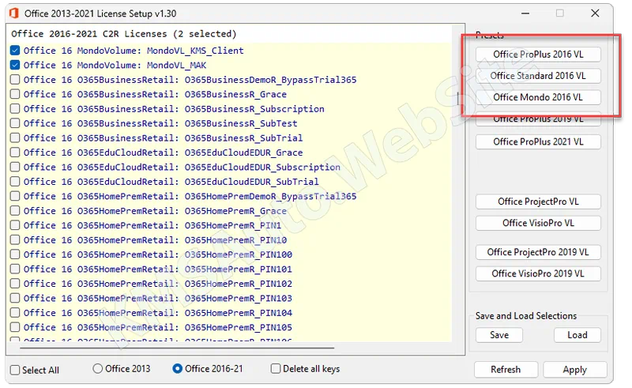Select the Office 2013 radio button
The image size is (632, 388).
(x=98, y=369)
